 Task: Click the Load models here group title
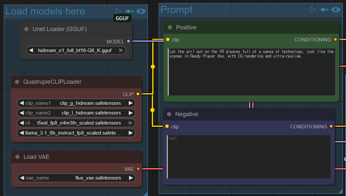45,11
